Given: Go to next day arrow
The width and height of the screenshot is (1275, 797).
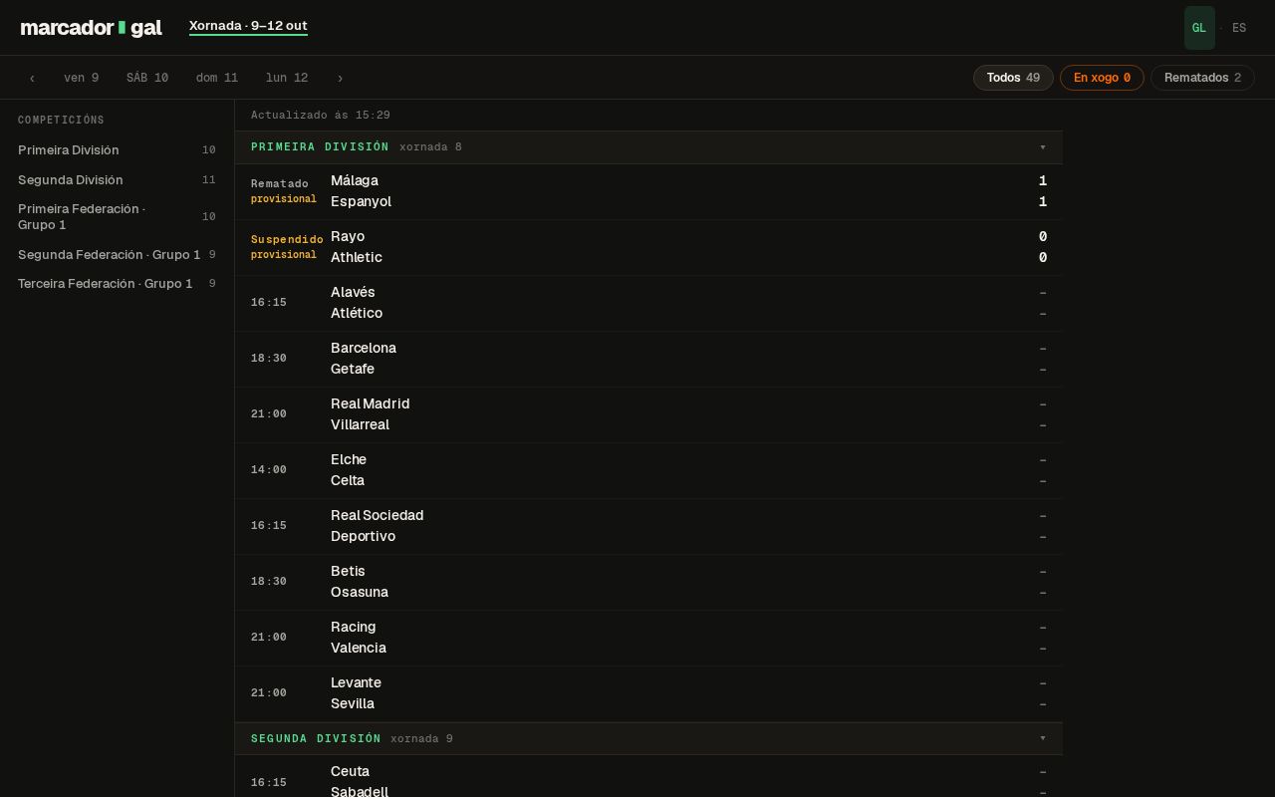Looking at the screenshot, I should pyautogui.click(x=340, y=78).
